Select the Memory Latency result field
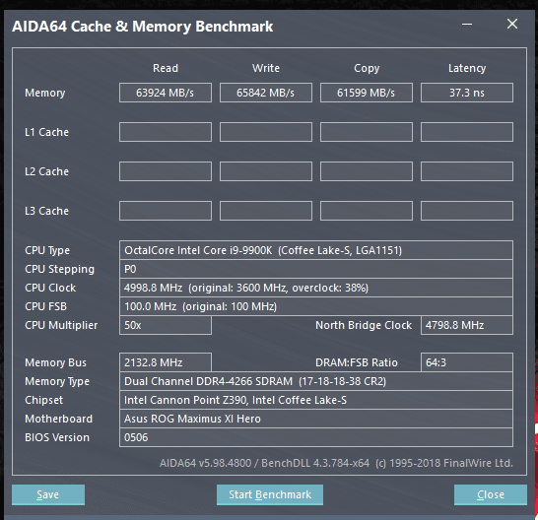This screenshot has height=520, width=538. tap(467, 93)
